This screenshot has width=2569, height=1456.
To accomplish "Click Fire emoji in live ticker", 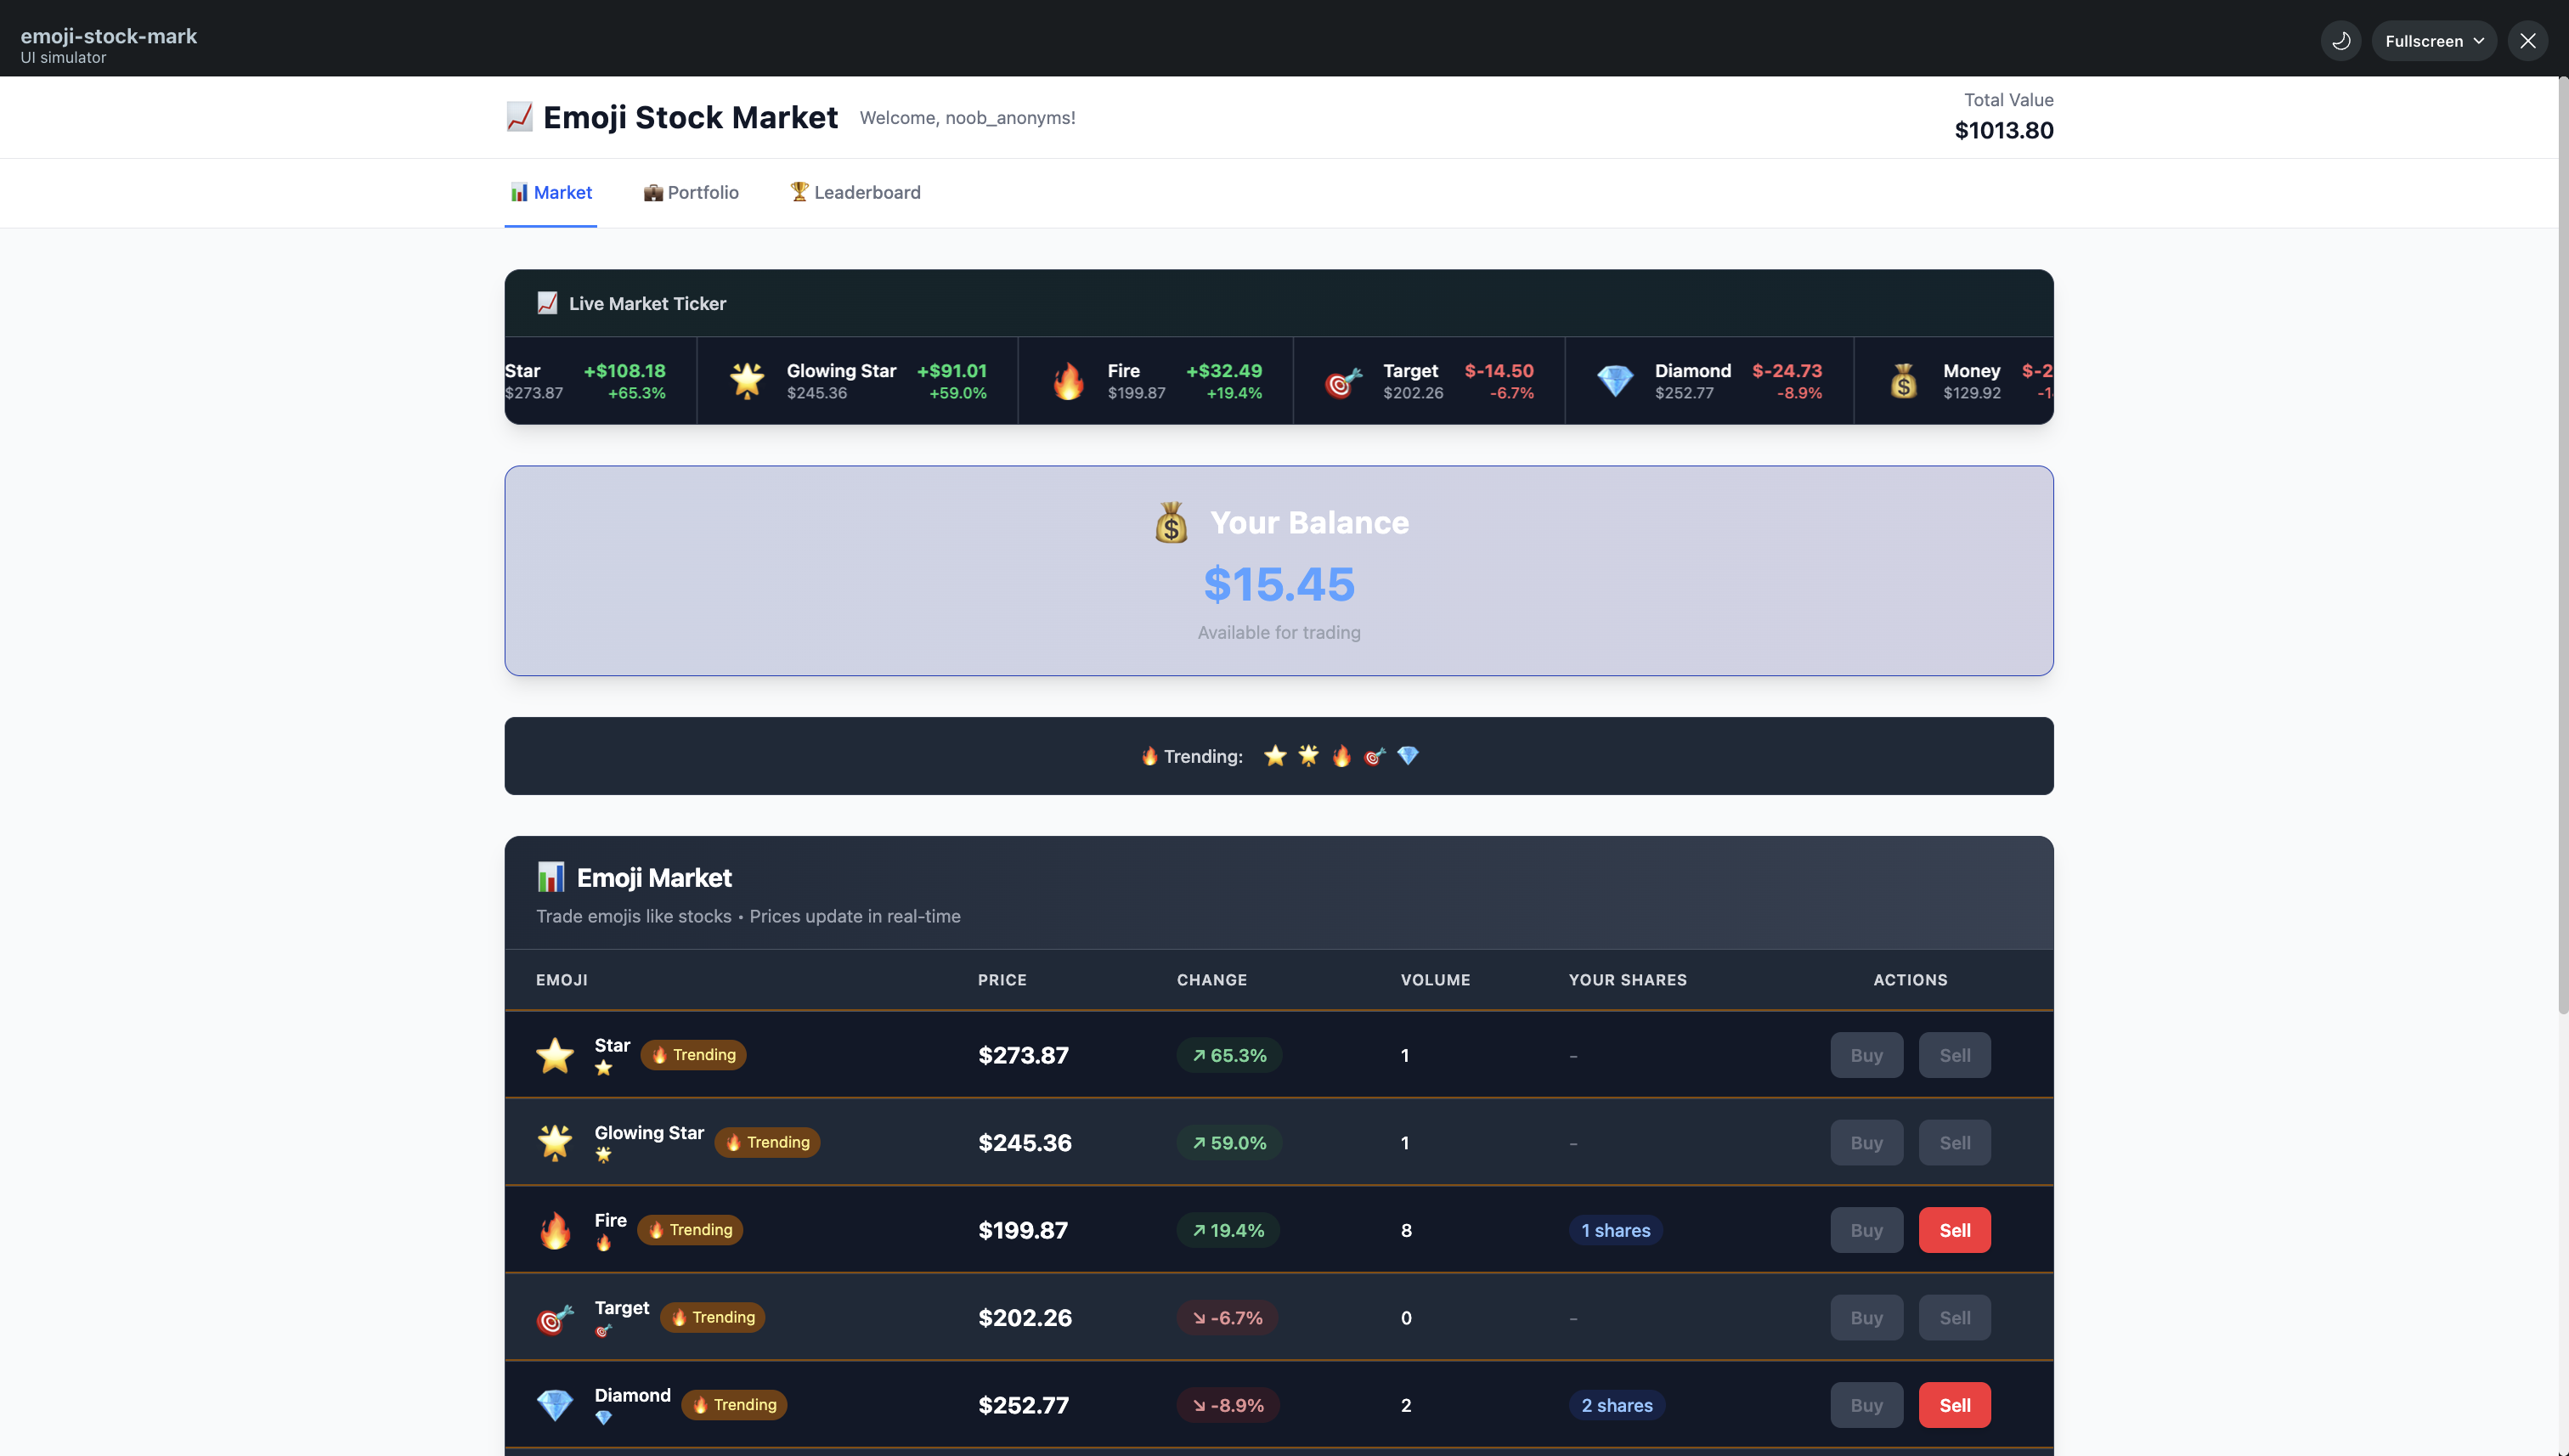I will 1068,381.
